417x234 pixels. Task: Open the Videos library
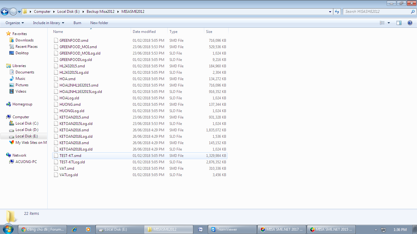(21, 91)
